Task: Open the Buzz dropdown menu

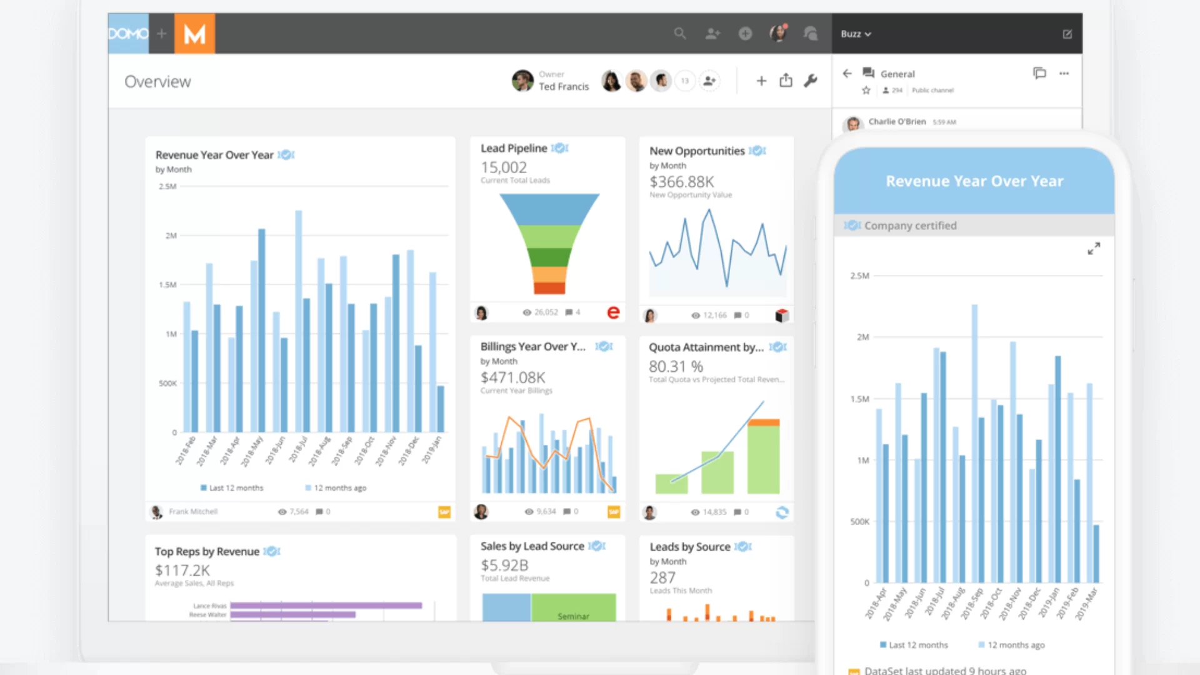Action: 856,34
